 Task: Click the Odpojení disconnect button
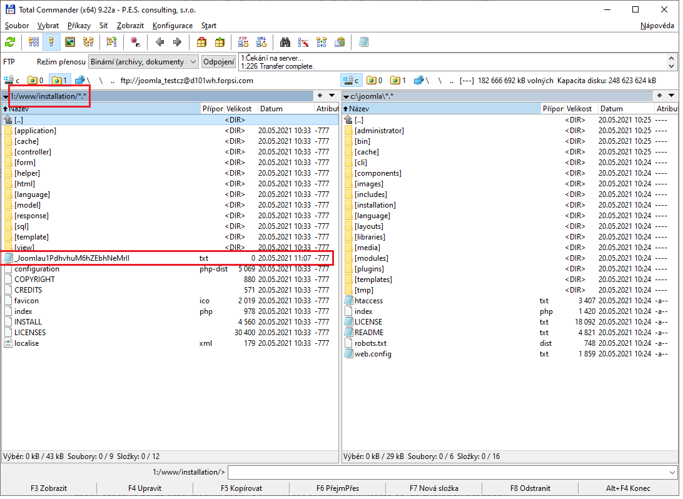point(219,62)
